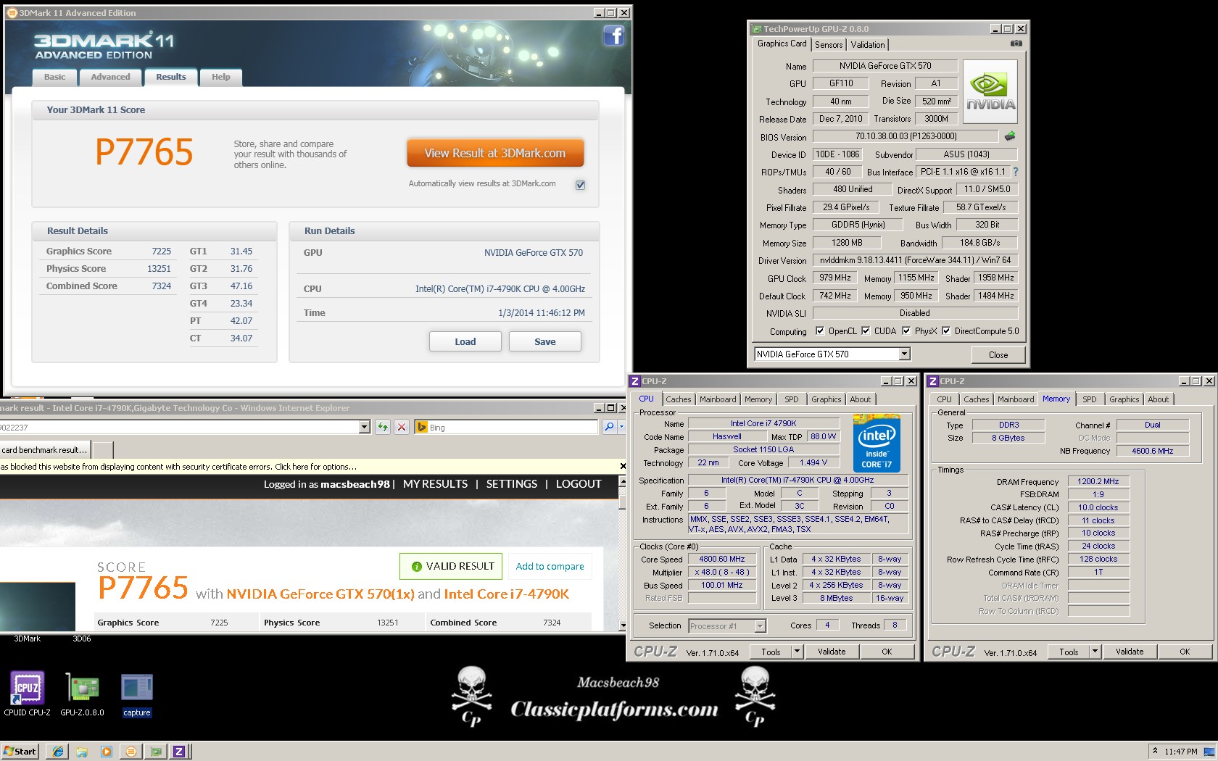The height and width of the screenshot is (761, 1218).
Task: Click Validate in CPU-Z CPU window
Action: (x=832, y=652)
